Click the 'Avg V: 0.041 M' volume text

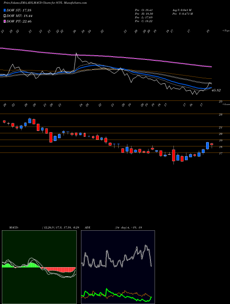(x=183, y=10)
